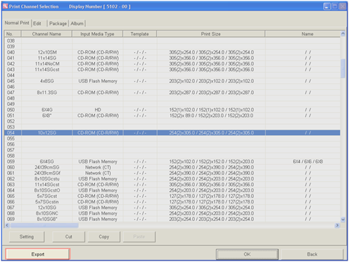Click the vertical scrollbar thumb
The height and width of the screenshot is (262, 349).
click(x=343, y=68)
